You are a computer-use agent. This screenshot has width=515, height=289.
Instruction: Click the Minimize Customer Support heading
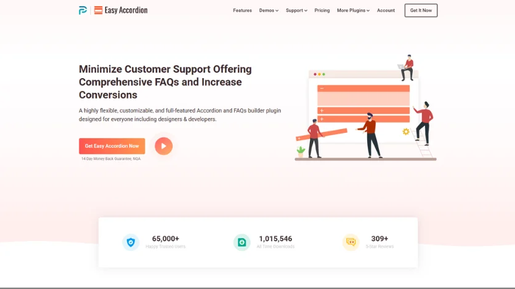click(x=165, y=82)
